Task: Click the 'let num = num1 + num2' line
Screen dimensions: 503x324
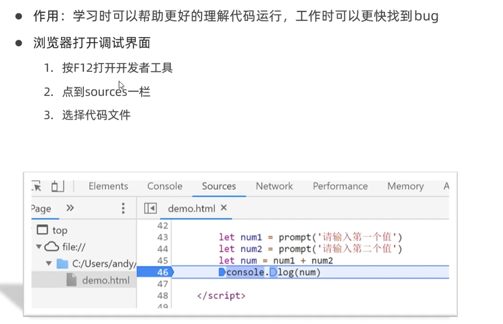Action: tap(276, 261)
